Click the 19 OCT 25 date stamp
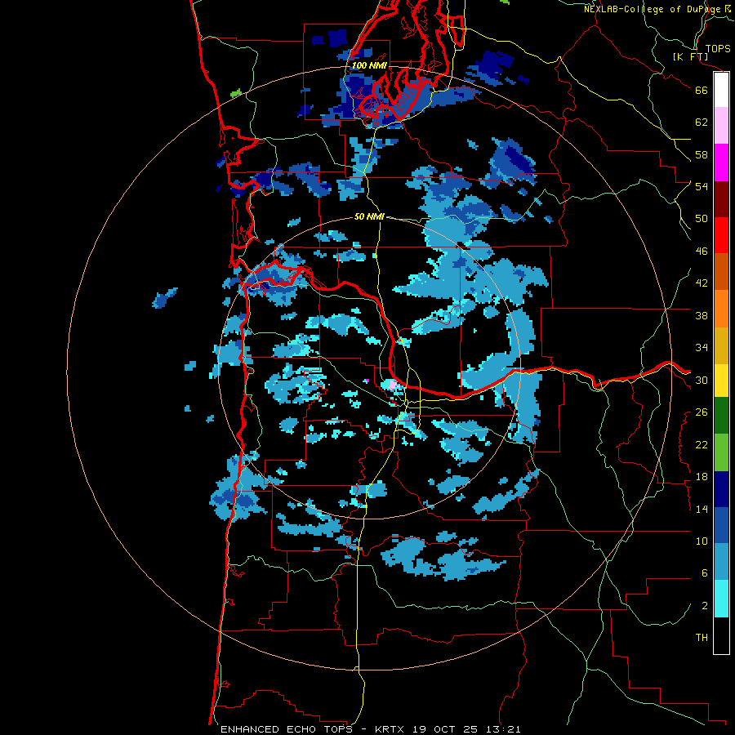Image resolution: width=735 pixels, height=735 pixels. (445, 729)
